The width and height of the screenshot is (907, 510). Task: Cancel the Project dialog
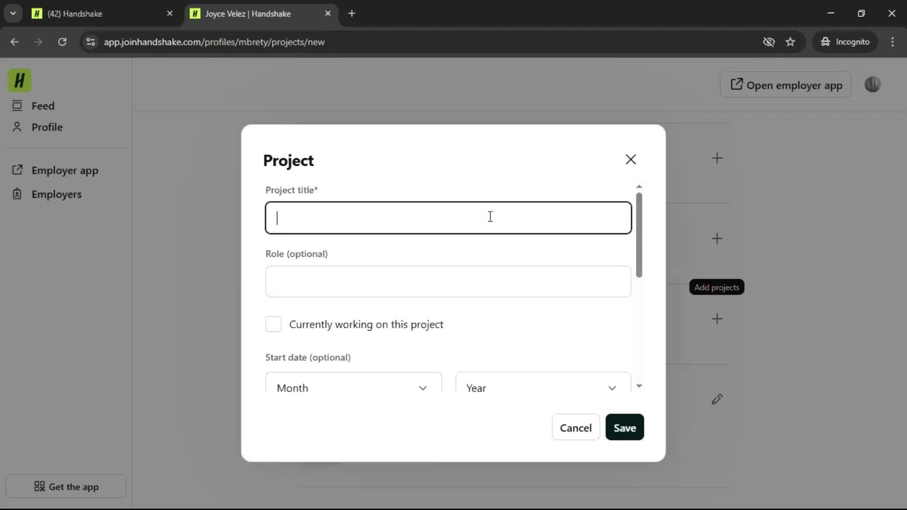(x=576, y=427)
